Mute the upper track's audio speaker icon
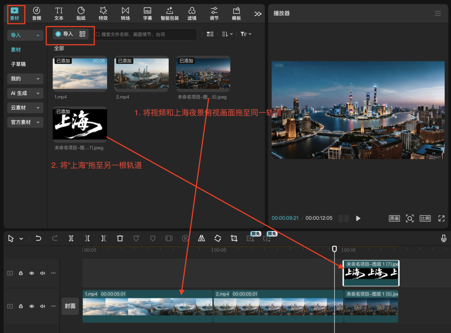The image size is (451, 333). [x=42, y=273]
